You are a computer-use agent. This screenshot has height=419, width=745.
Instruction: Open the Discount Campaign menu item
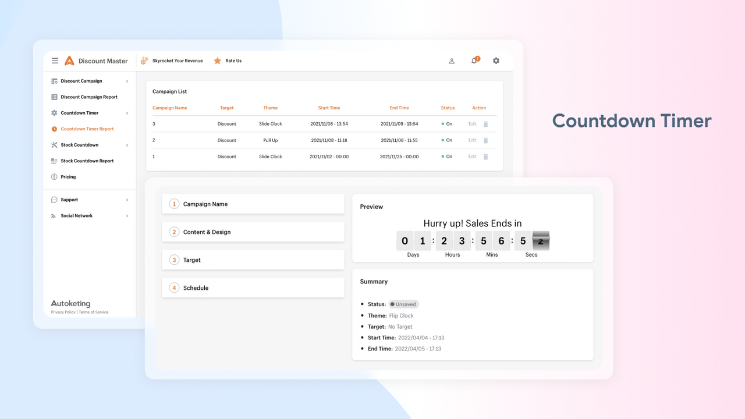(81, 81)
